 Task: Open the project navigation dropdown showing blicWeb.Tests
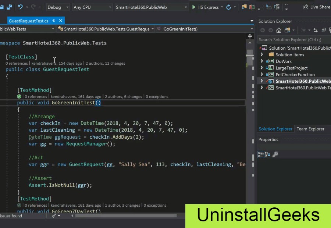(x=28, y=29)
